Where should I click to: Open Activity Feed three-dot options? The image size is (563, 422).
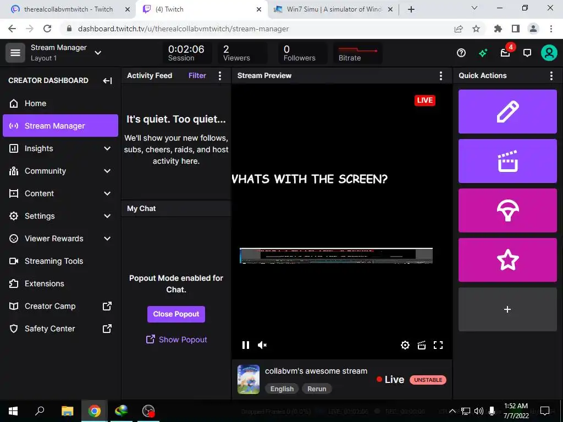(x=220, y=75)
